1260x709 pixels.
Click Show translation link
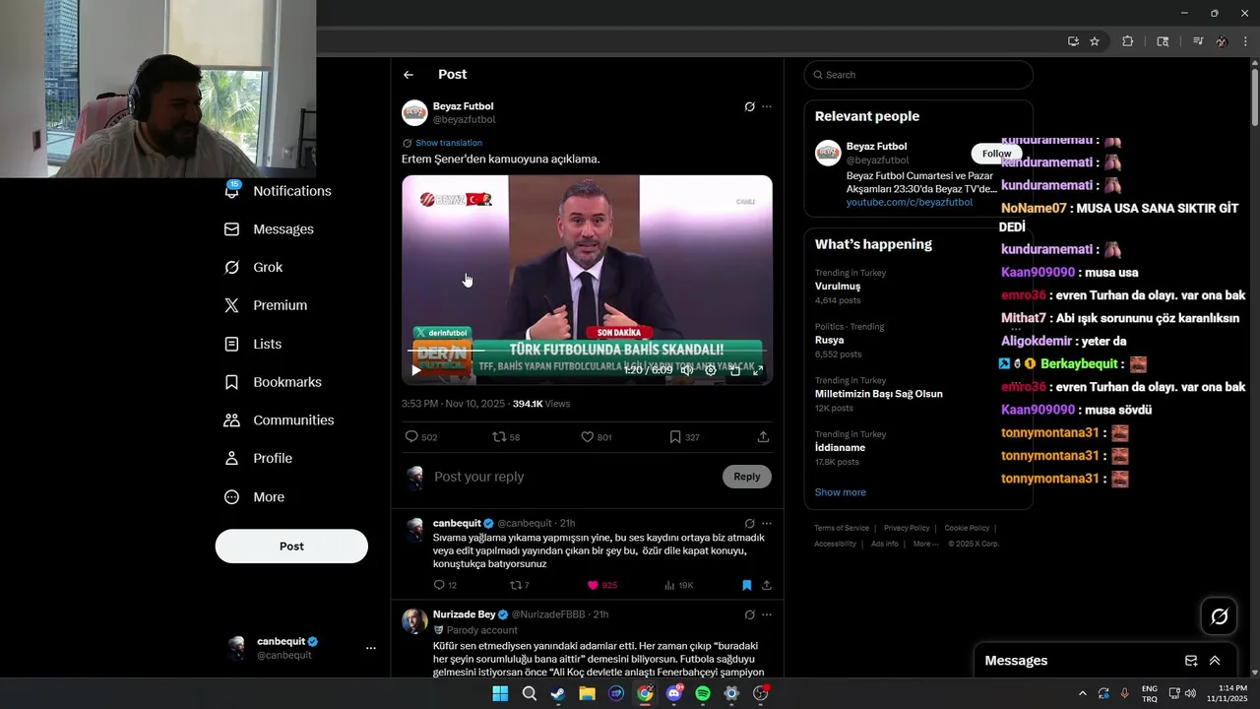pos(448,143)
